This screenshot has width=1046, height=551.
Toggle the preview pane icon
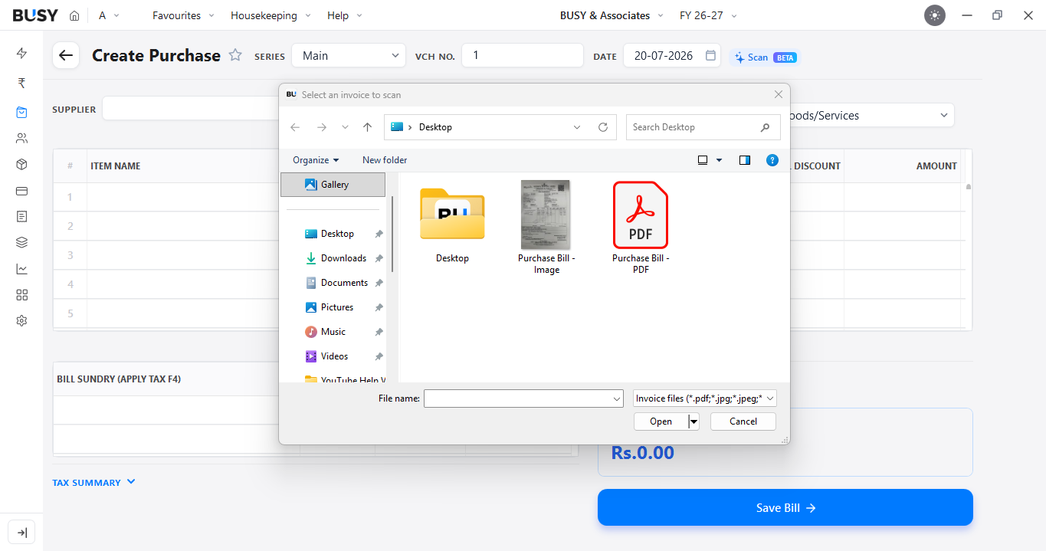coord(744,160)
